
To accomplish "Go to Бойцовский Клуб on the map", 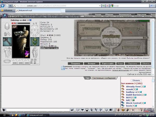I will click(111, 36).
